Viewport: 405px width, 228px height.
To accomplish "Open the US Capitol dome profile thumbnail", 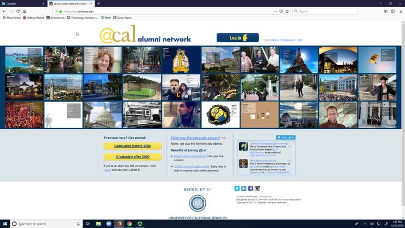I will click(102, 115).
